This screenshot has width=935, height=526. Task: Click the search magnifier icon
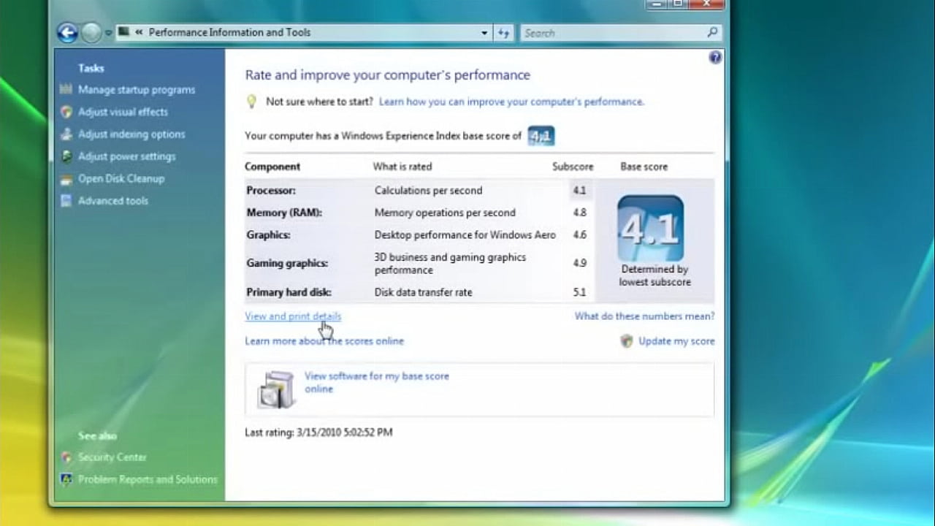tap(712, 33)
